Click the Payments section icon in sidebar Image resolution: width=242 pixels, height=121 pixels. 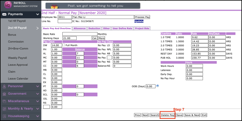click(x=4, y=14)
